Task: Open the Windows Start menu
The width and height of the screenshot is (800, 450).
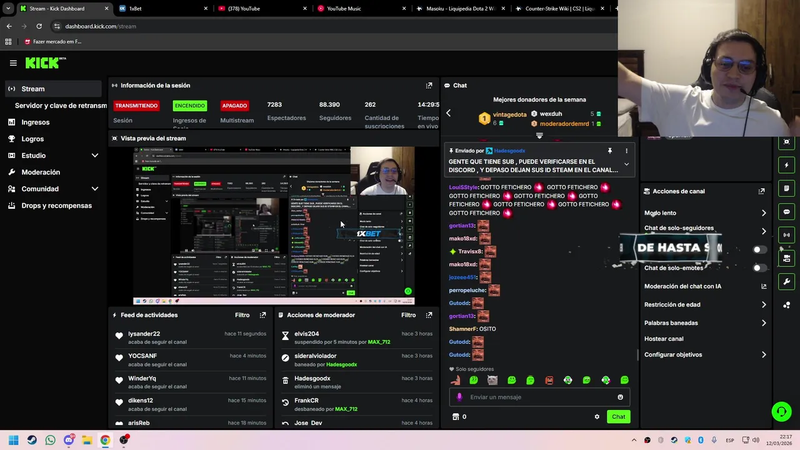Action: pyautogui.click(x=13, y=440)
